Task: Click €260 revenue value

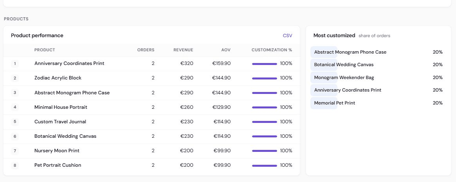Action: point(186,107)
